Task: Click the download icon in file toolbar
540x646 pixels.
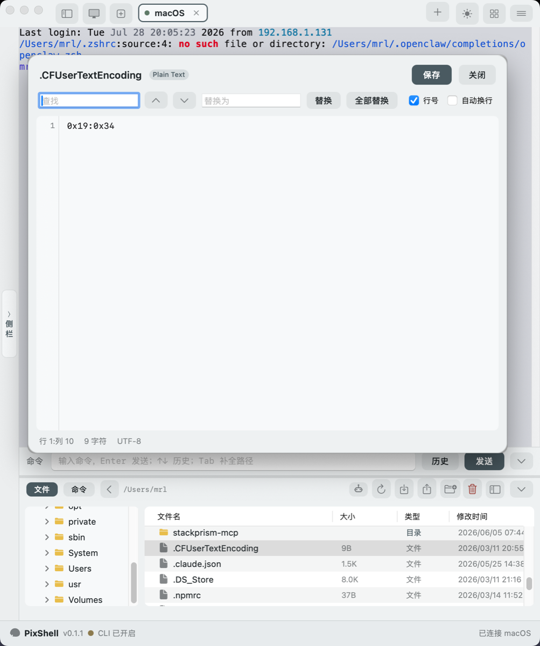Action: [404, 489]
